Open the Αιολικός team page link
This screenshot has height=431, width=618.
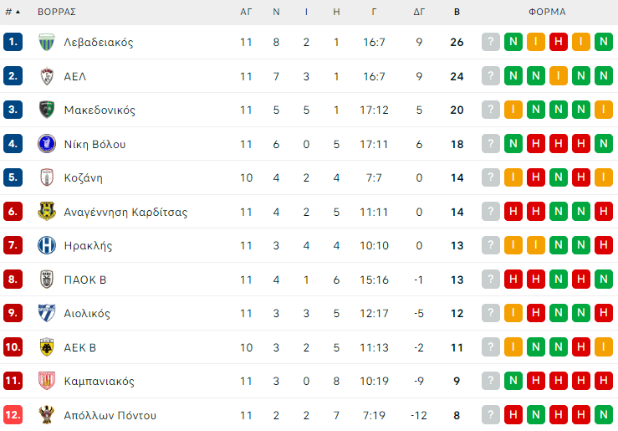[87, 314]
